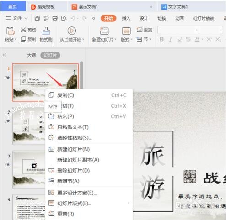Click the Copy icon in ribbon
226x220 pixels.
pyautogui.click(x=23, y=39)
